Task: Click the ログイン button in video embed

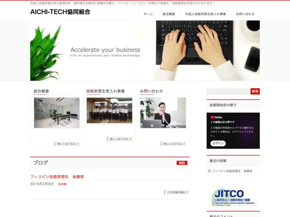Action: 218,143
